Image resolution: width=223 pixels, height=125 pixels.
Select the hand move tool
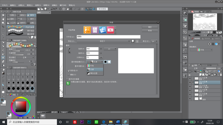[x=3, y=19]
